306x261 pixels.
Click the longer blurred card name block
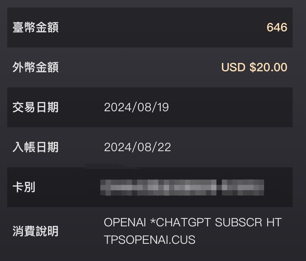pyautogui.click(x=158, y=187)
